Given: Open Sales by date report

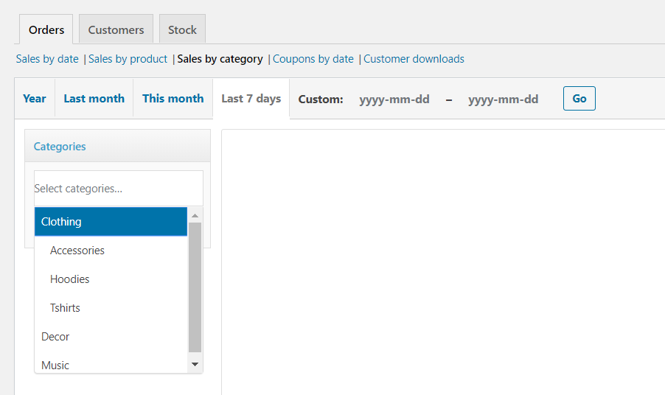Looking at the screenshot, I should click(x=47, y=59).
